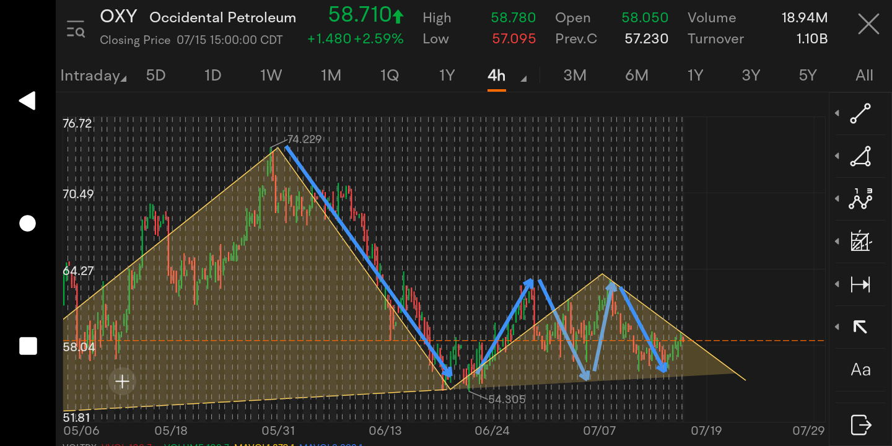Exit drawing mode with the exit icon
The width and height of the screenshot is (892, 446).
[x=860, y=425]
